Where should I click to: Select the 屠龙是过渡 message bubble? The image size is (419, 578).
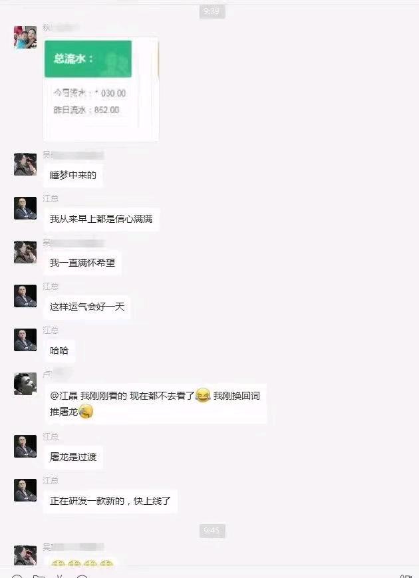coord(73,457)
